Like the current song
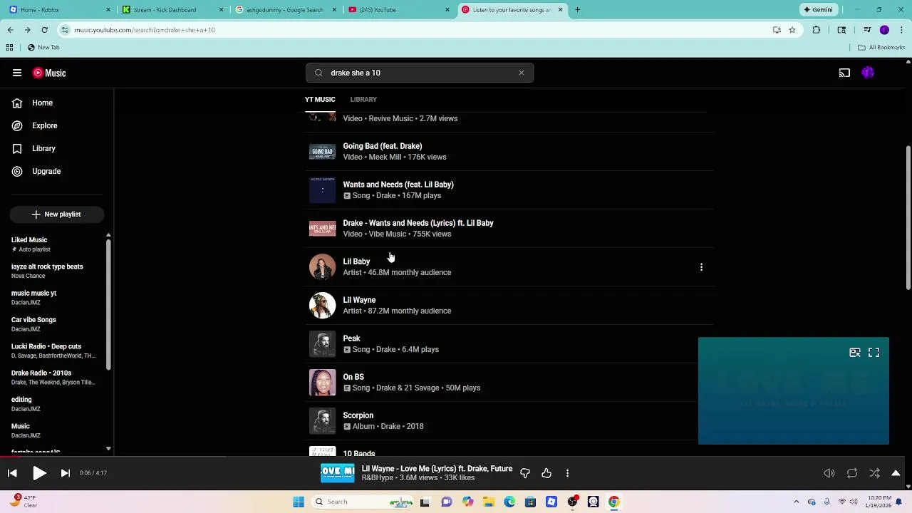912x513 pixels. click(546, 473)
